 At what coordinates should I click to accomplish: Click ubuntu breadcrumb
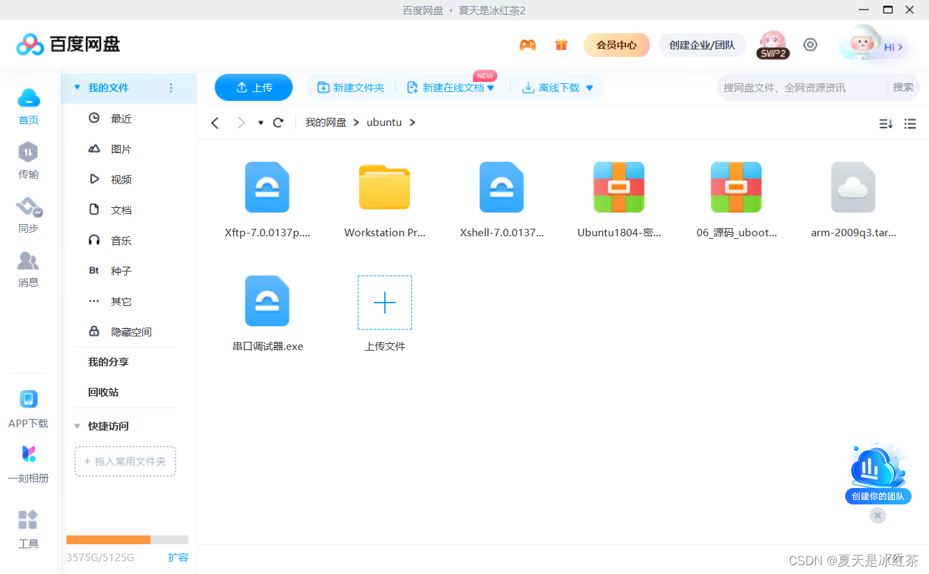(384, 123)
